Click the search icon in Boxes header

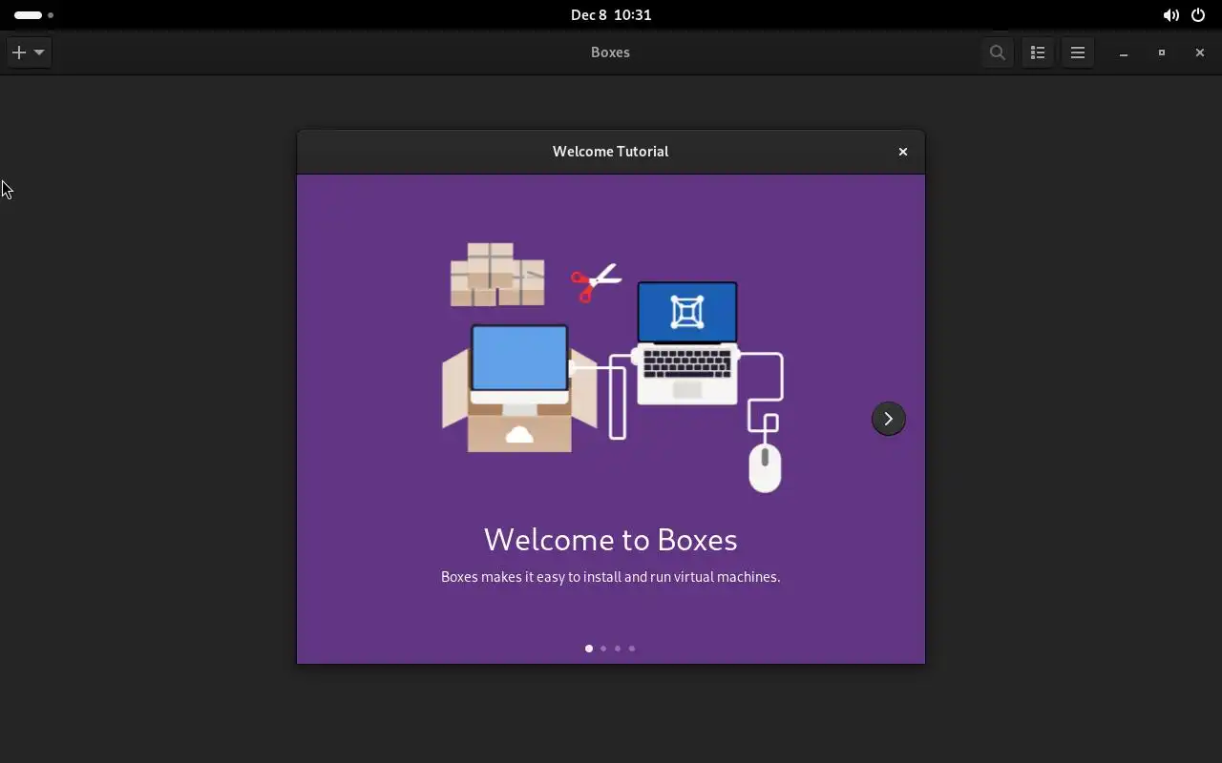click(997, 52)
